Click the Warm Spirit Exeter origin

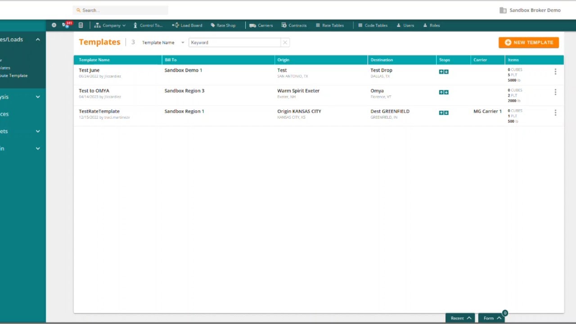[x=298, y=91]
